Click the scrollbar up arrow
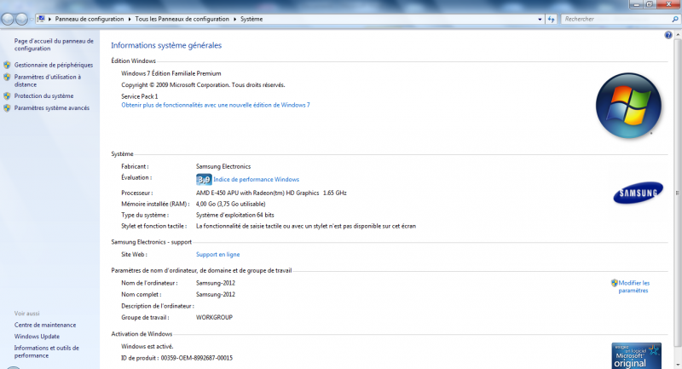 [677, 35]
